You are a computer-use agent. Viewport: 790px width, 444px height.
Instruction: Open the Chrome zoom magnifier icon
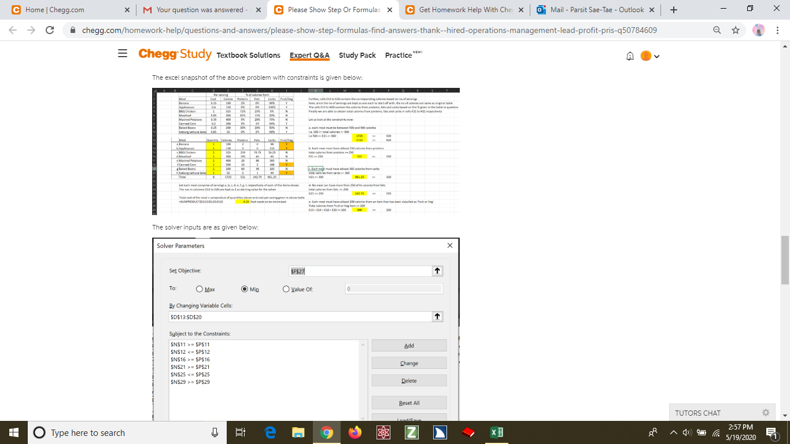click(x=717, y=30)
